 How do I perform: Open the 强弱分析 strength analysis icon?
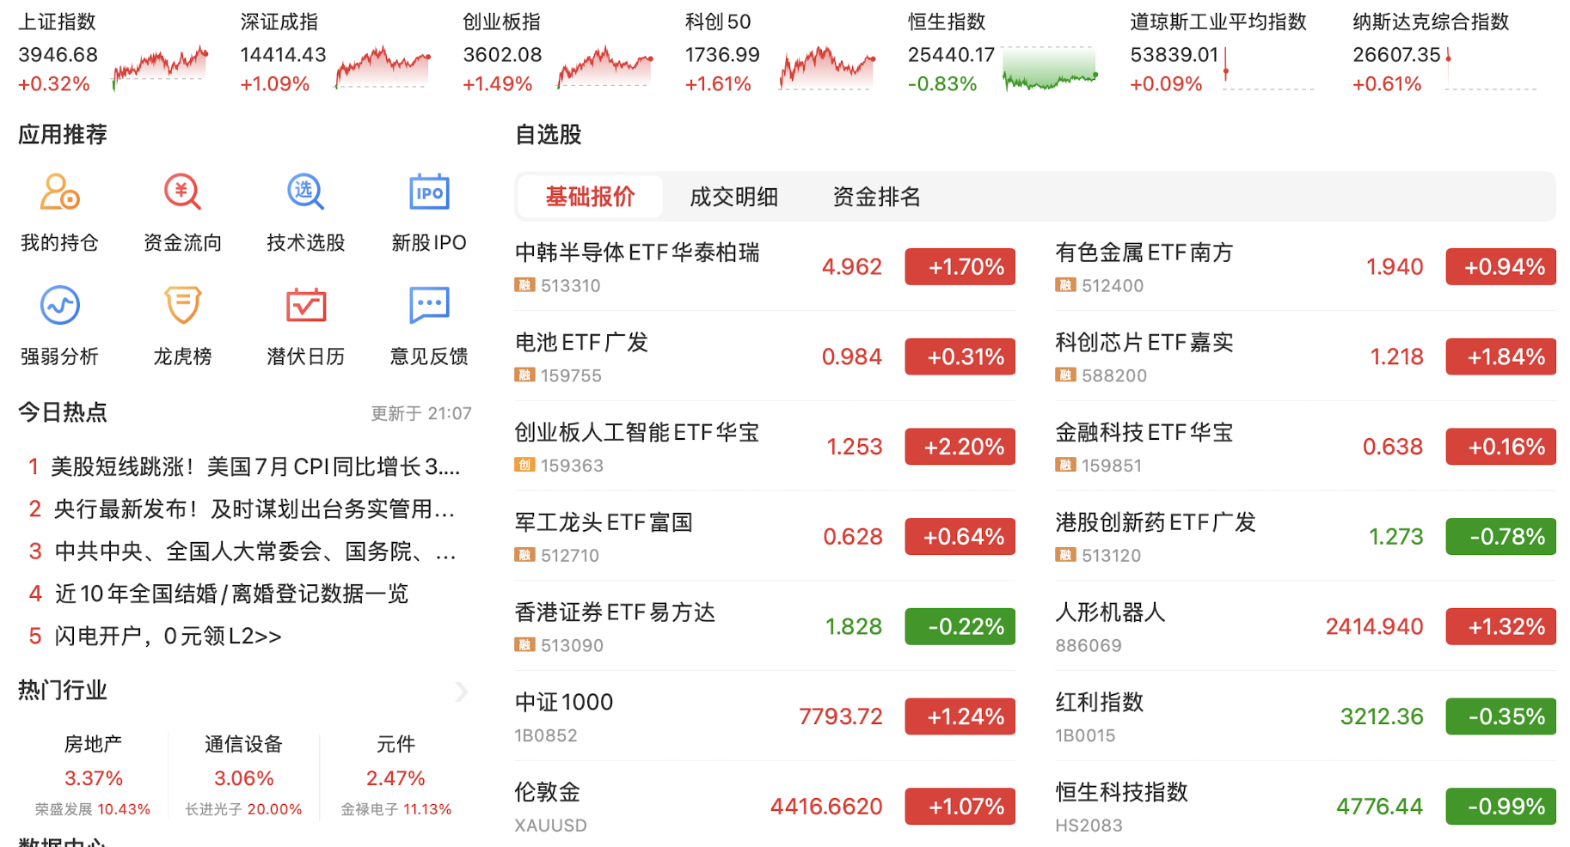click(59, 305)
